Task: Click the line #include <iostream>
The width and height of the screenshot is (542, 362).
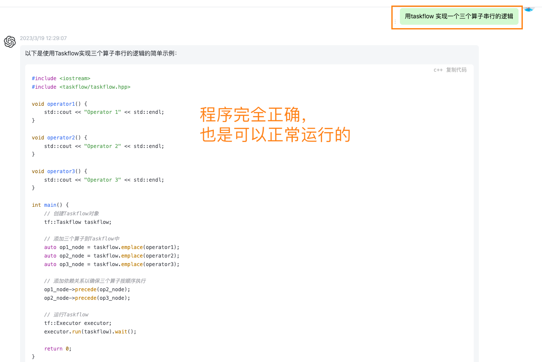Action: (x=61, y=78)
